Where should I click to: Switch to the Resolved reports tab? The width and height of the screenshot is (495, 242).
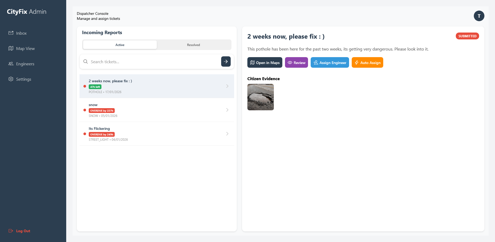[x=193, y=45]
